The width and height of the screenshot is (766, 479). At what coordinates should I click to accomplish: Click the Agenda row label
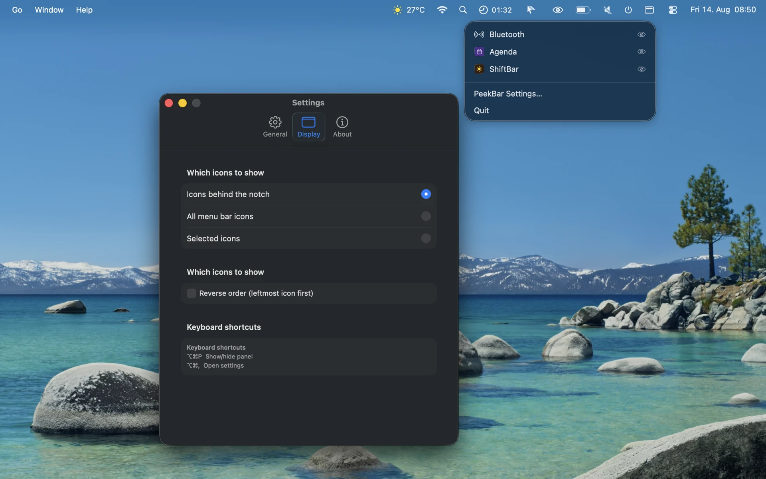pyautogui.click(x=503, y=52)
